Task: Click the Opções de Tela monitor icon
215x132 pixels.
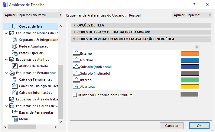Action: click(15, 26)
